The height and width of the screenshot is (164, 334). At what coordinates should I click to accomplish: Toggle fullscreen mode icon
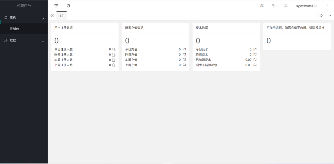[x=286, y=6]
